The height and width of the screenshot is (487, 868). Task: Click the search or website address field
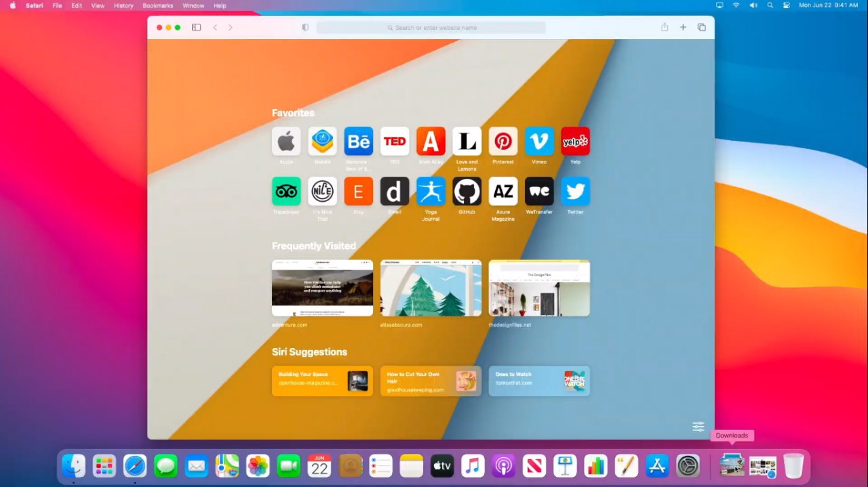tap(431, 28)
